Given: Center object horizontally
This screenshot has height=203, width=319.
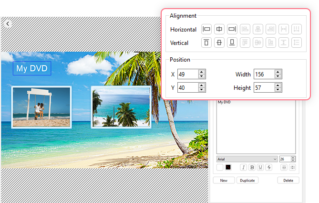Looking at the screenshot, I should click(x=219, y=29).
